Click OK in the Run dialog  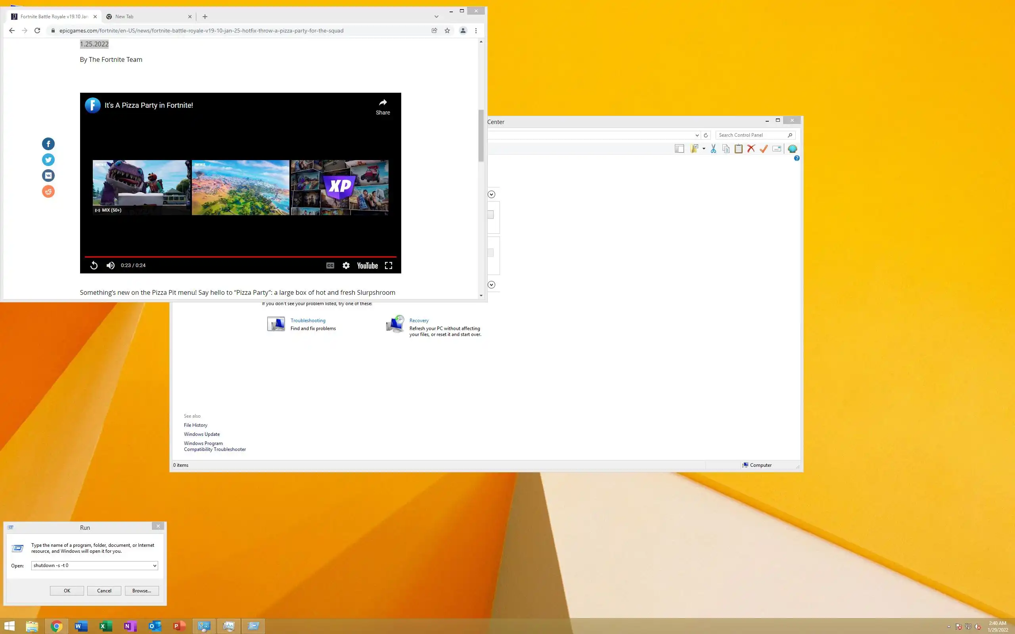tap(67, 590)
